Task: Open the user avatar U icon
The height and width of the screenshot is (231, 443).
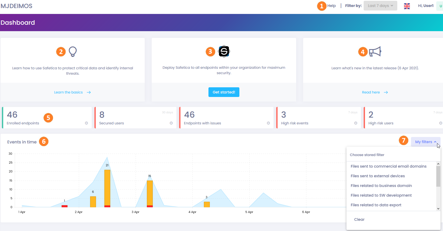Action: click(x=440, y=6)
